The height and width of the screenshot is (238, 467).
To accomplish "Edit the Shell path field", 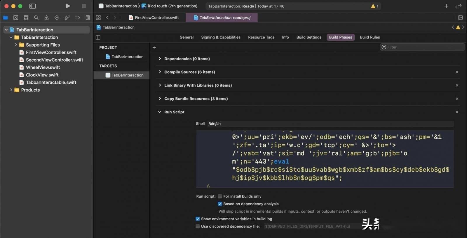I will click(330, 124).
